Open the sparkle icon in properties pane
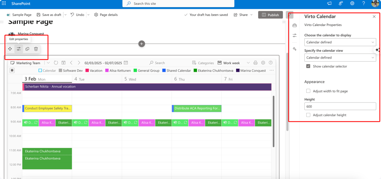This screenshot has width=381, height=179. (295, 49)
